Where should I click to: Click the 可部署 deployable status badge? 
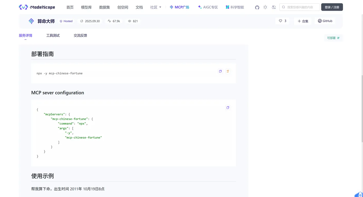[x=333, y=38]
